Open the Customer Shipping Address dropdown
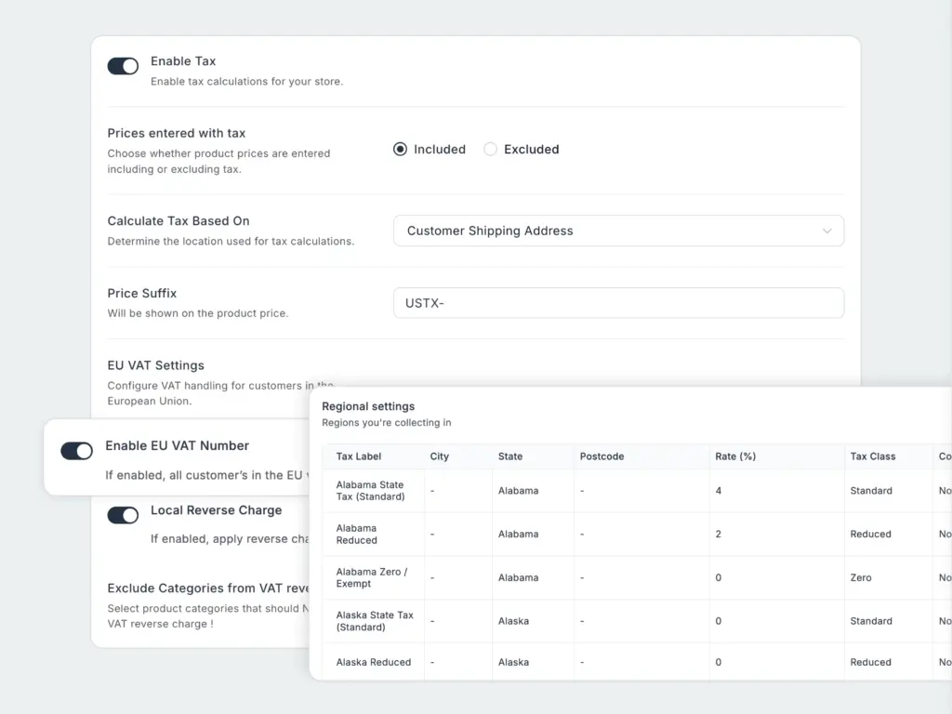Viewport: 952px width, 714px height. 618,231
